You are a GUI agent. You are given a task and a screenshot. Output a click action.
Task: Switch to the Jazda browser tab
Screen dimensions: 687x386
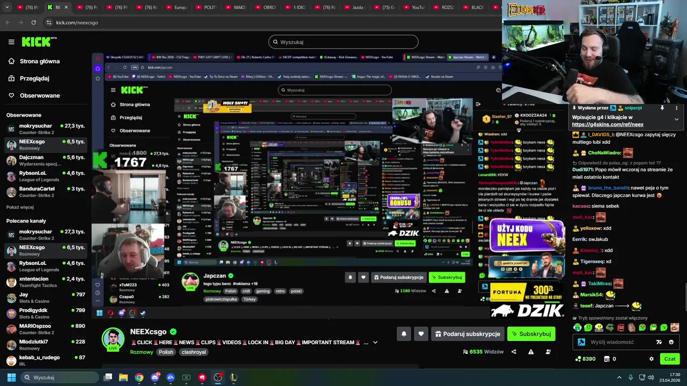pos(353,8)
